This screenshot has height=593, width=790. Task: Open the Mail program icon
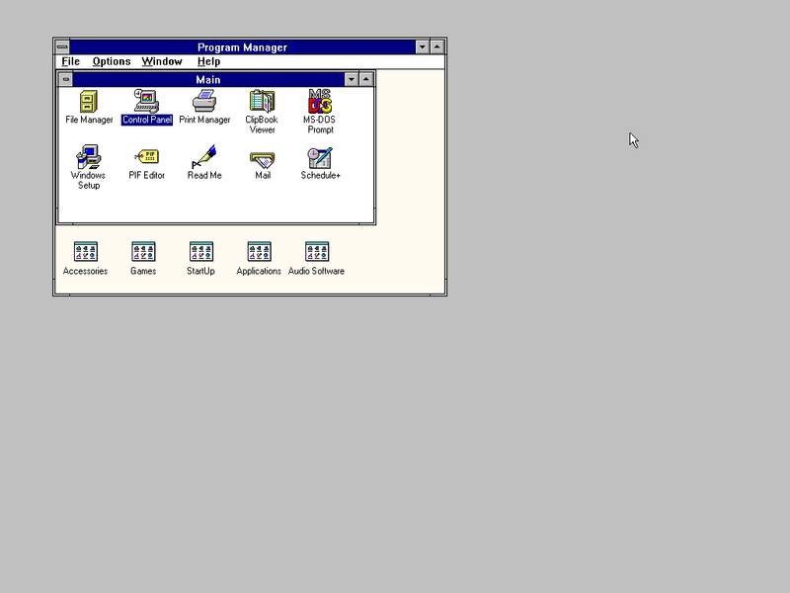262,157
